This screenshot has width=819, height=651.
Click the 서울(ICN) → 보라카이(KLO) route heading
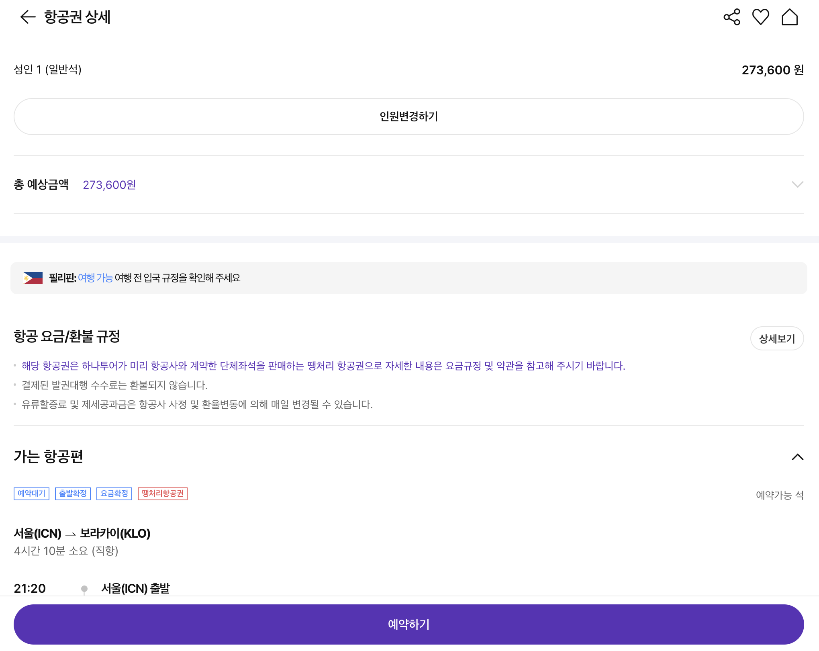tap(82, 533)
